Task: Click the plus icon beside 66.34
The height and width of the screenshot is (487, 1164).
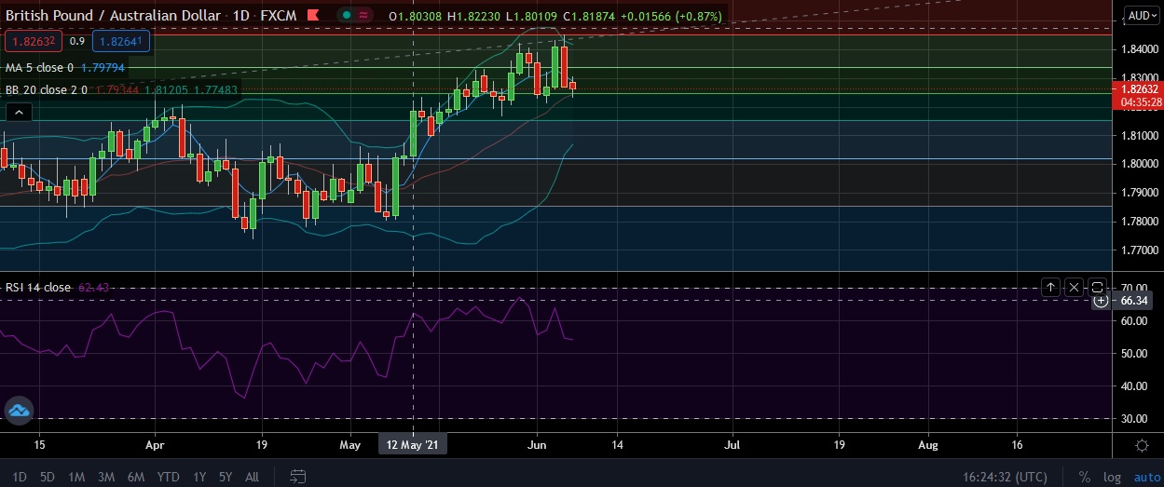Action: [1101, 301]
